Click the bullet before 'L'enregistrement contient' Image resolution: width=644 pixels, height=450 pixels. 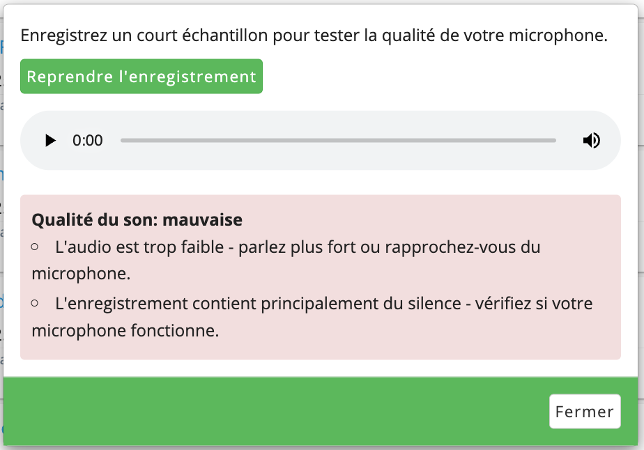pos(35,304)
